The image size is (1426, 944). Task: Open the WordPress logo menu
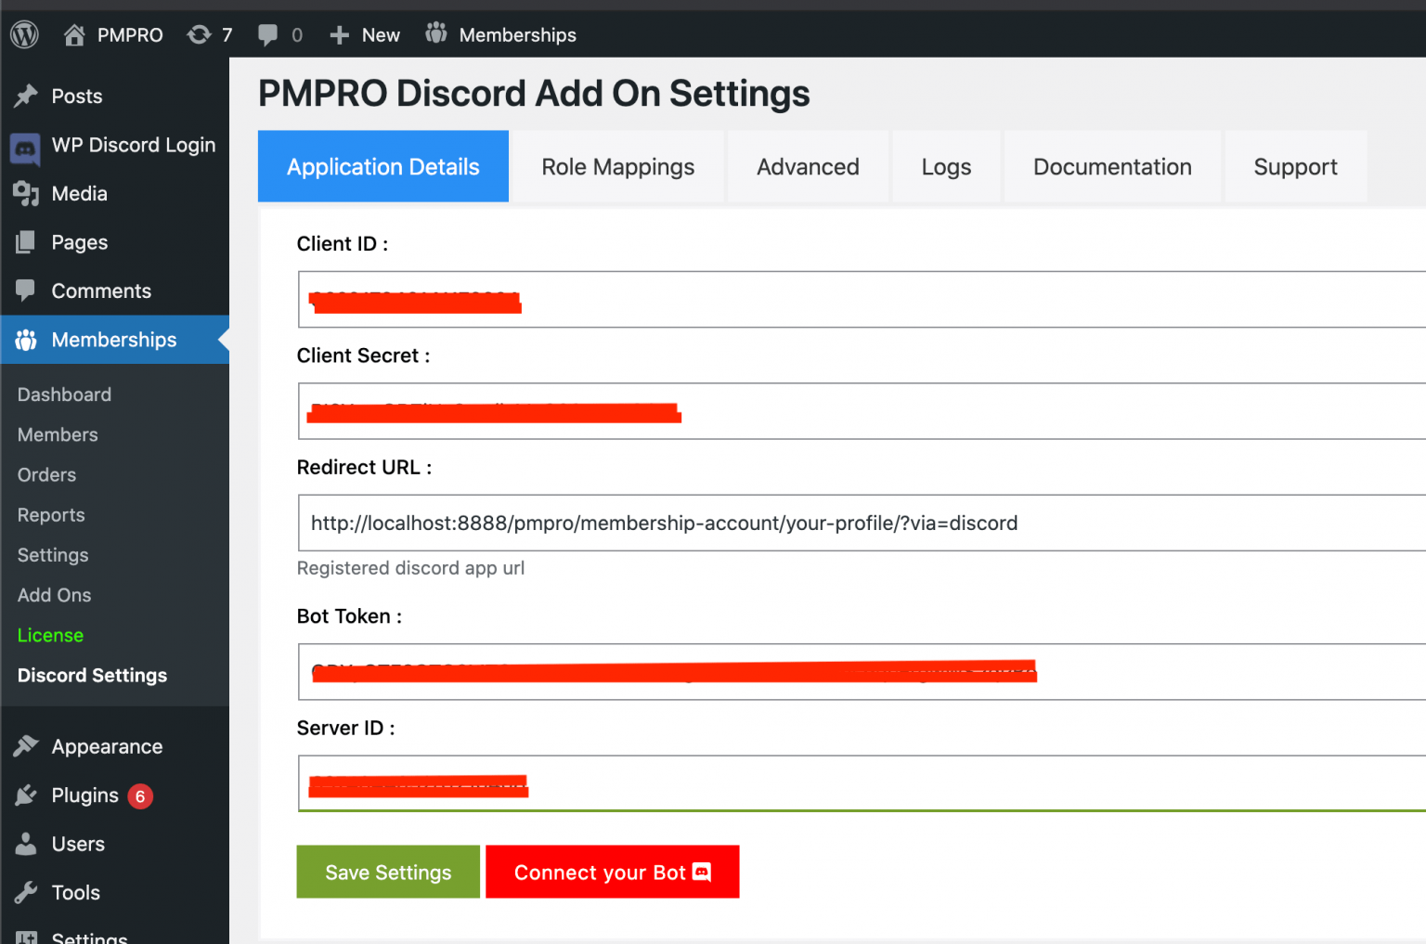tap(24, 33)
